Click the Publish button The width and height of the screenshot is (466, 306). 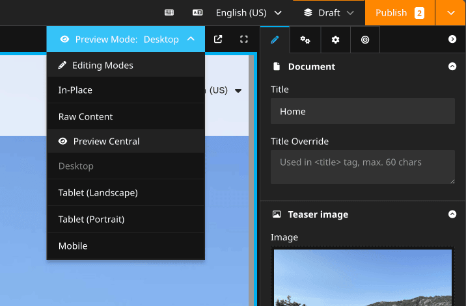coord(400,13)
